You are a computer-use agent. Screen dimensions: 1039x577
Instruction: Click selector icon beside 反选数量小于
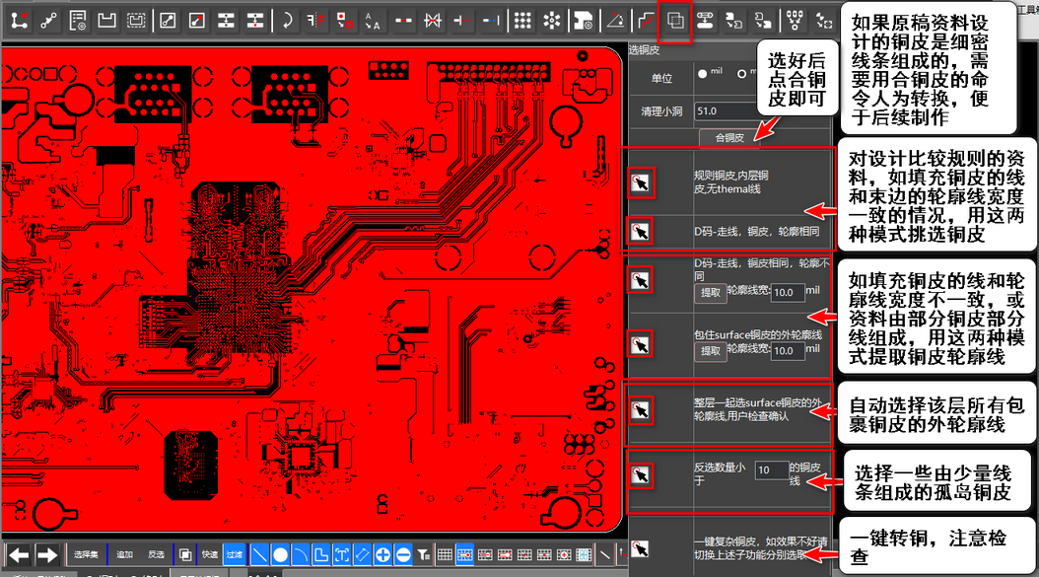(x=641, y=475)
